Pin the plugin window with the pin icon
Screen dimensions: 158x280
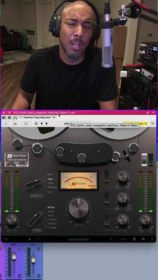point(147,113)
